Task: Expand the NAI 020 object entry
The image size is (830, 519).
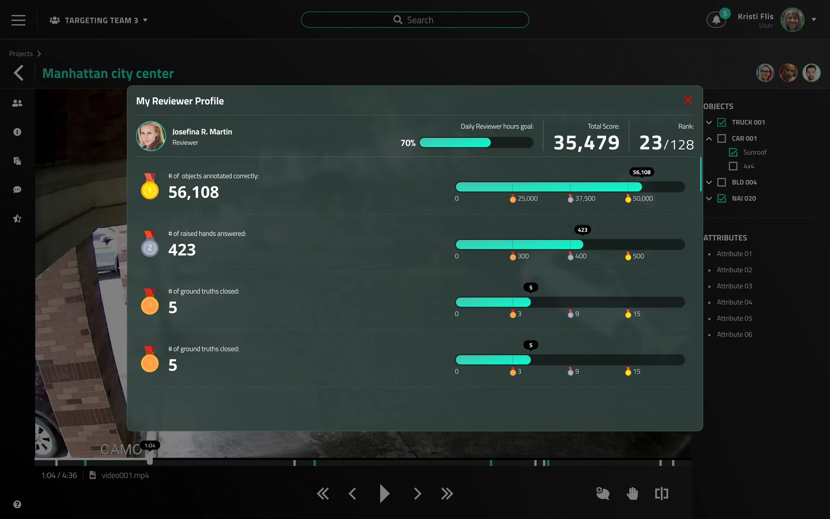Action: click(709, 198)
